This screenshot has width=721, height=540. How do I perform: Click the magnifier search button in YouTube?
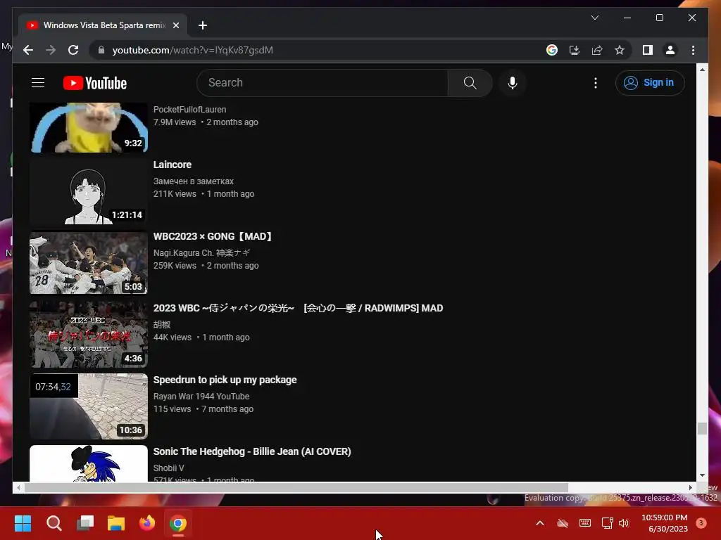(x=470, y=83)
